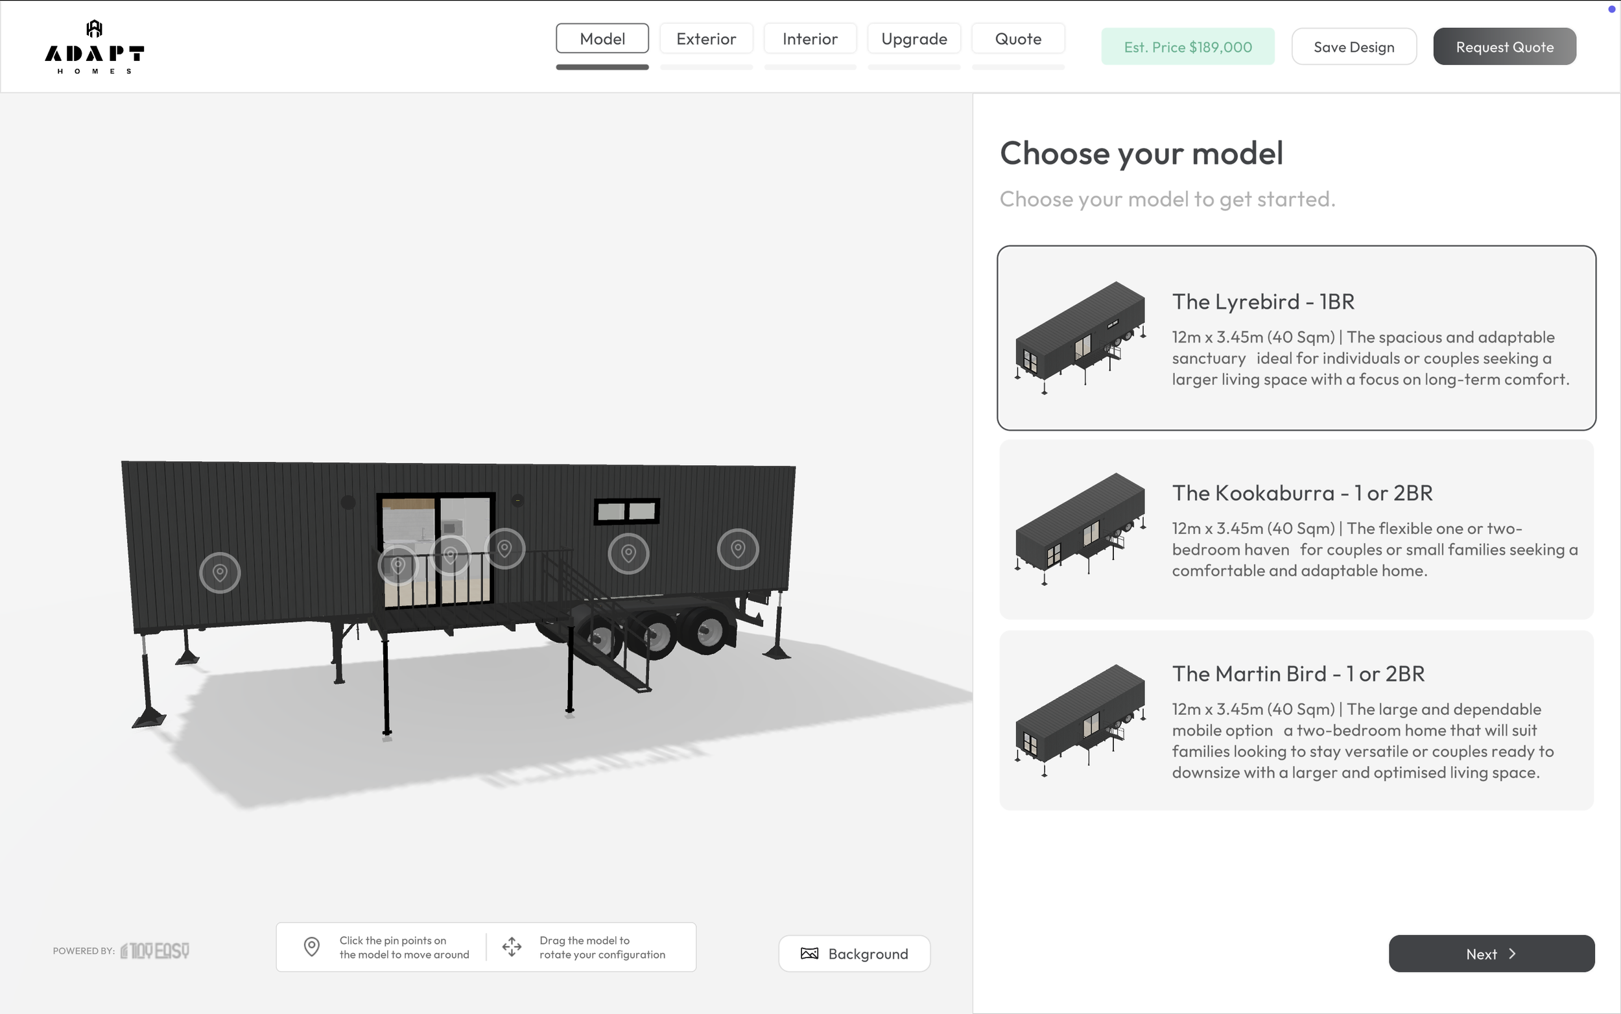Proceed using the Next button
1621x1014 pixels.
(1491, 953)
